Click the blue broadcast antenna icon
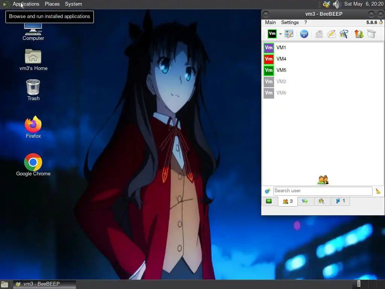Screen dimensions: 385x289 click(304, 33)
